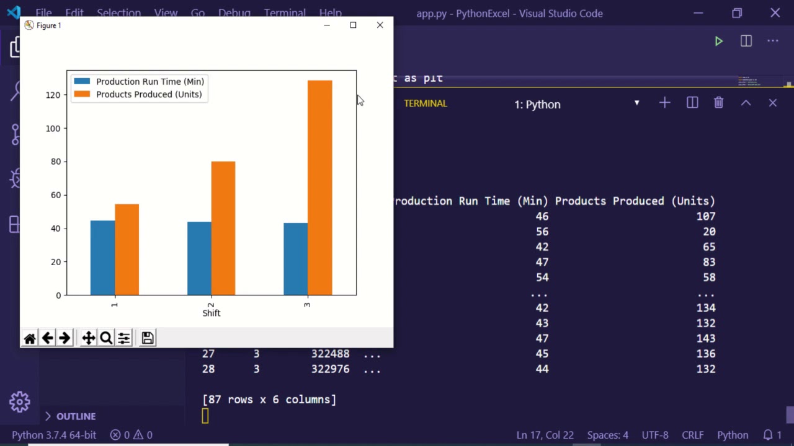Click the forward arrow in figure toolbar
Screen dimensions: 794x446
pyautogui.click(x=65, y=338)
